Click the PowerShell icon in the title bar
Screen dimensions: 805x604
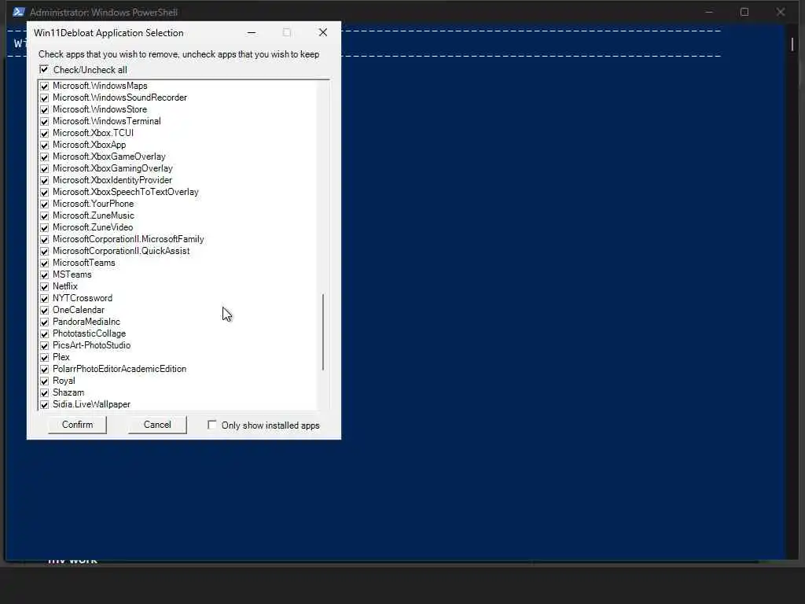click(19, 12)
